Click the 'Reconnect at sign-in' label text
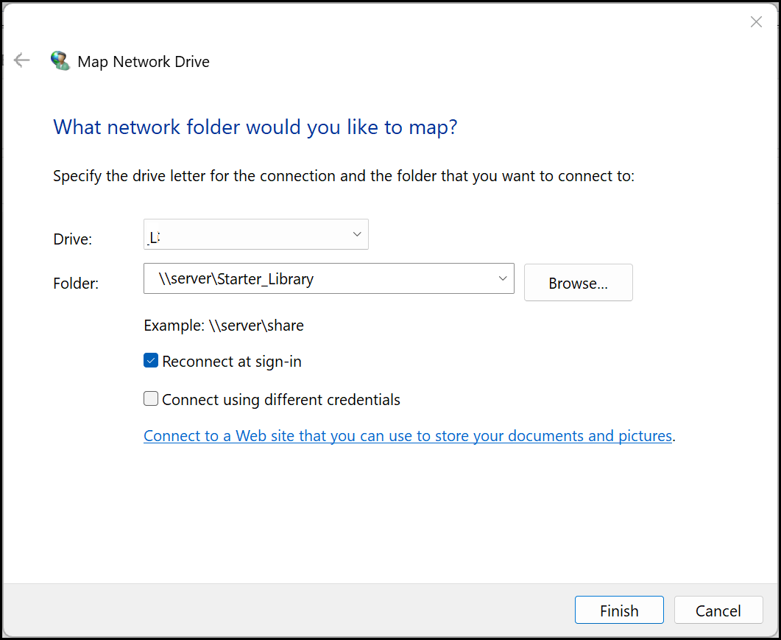The image size is (781, 640). point(232,362)
